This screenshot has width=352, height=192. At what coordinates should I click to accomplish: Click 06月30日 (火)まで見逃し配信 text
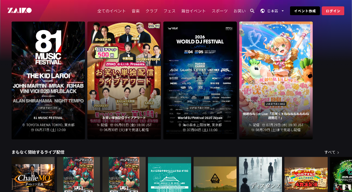coord(126,130)
